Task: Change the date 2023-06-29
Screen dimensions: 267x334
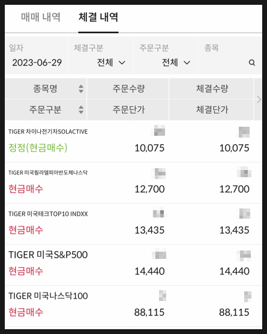Action: (37, 62)
